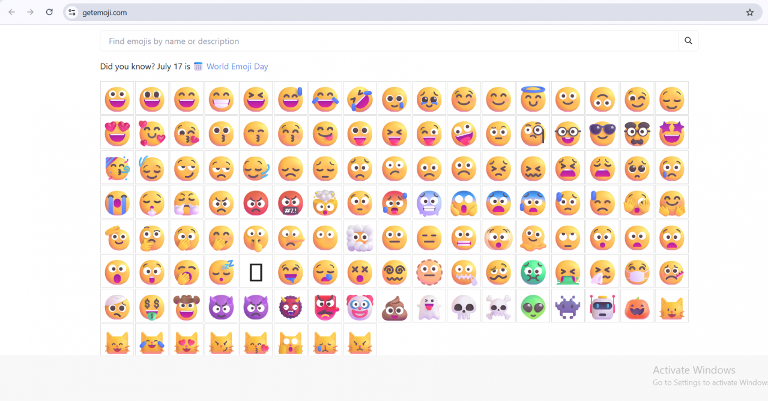Click the browser forward arrow
Image resolution: width=768 pixels, height=401 pixels.
pyautogui.click(x=30, y=12)
